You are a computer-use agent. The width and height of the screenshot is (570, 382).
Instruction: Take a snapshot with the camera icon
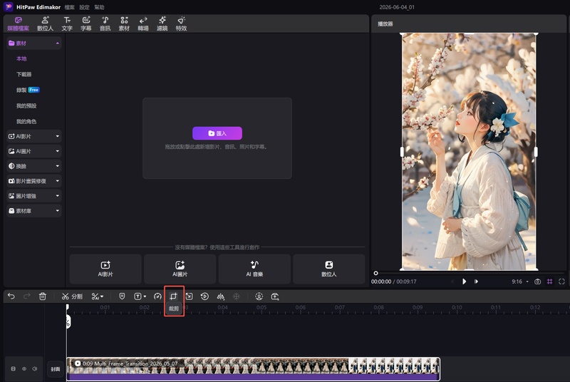[537, 282]
